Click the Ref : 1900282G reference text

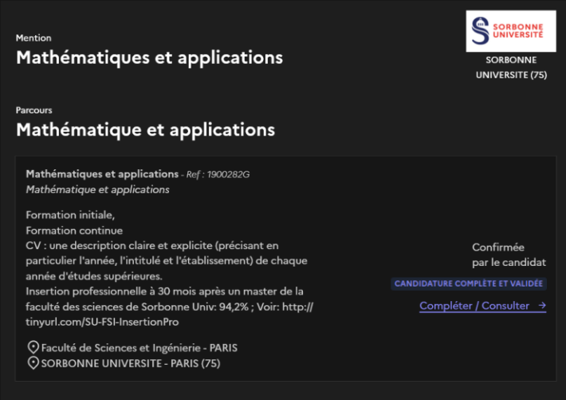pyautogui.click(x=218, y=175)
